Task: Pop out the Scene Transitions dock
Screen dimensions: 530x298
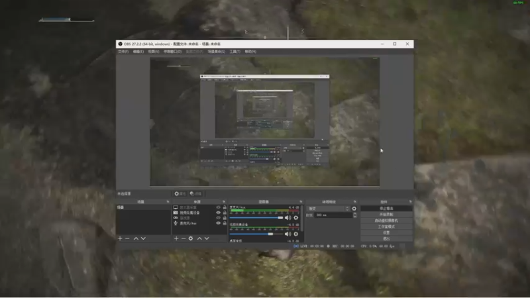Action: (354, 202)
